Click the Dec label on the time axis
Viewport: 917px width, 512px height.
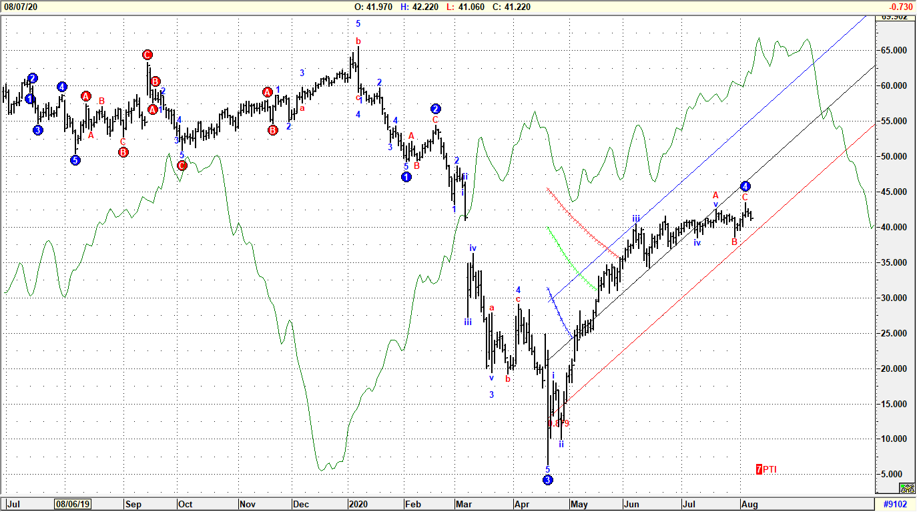[x=300, y=505]
